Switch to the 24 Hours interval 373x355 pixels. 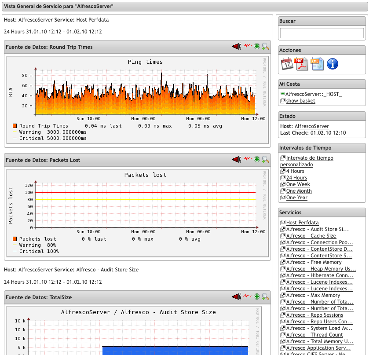(296, 178)
